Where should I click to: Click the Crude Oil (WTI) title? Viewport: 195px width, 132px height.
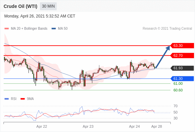(x=20, y=6)
